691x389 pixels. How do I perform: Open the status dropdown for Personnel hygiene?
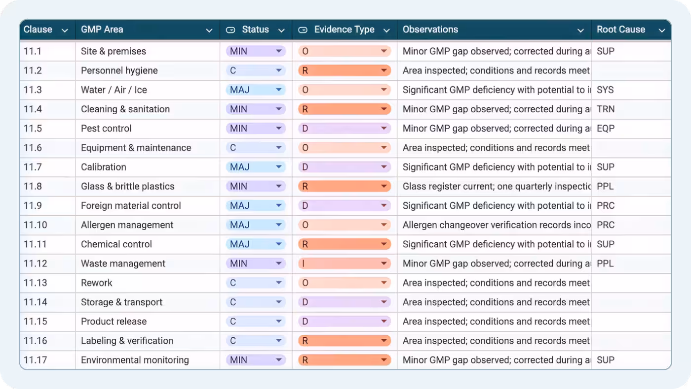pos(279,70)
